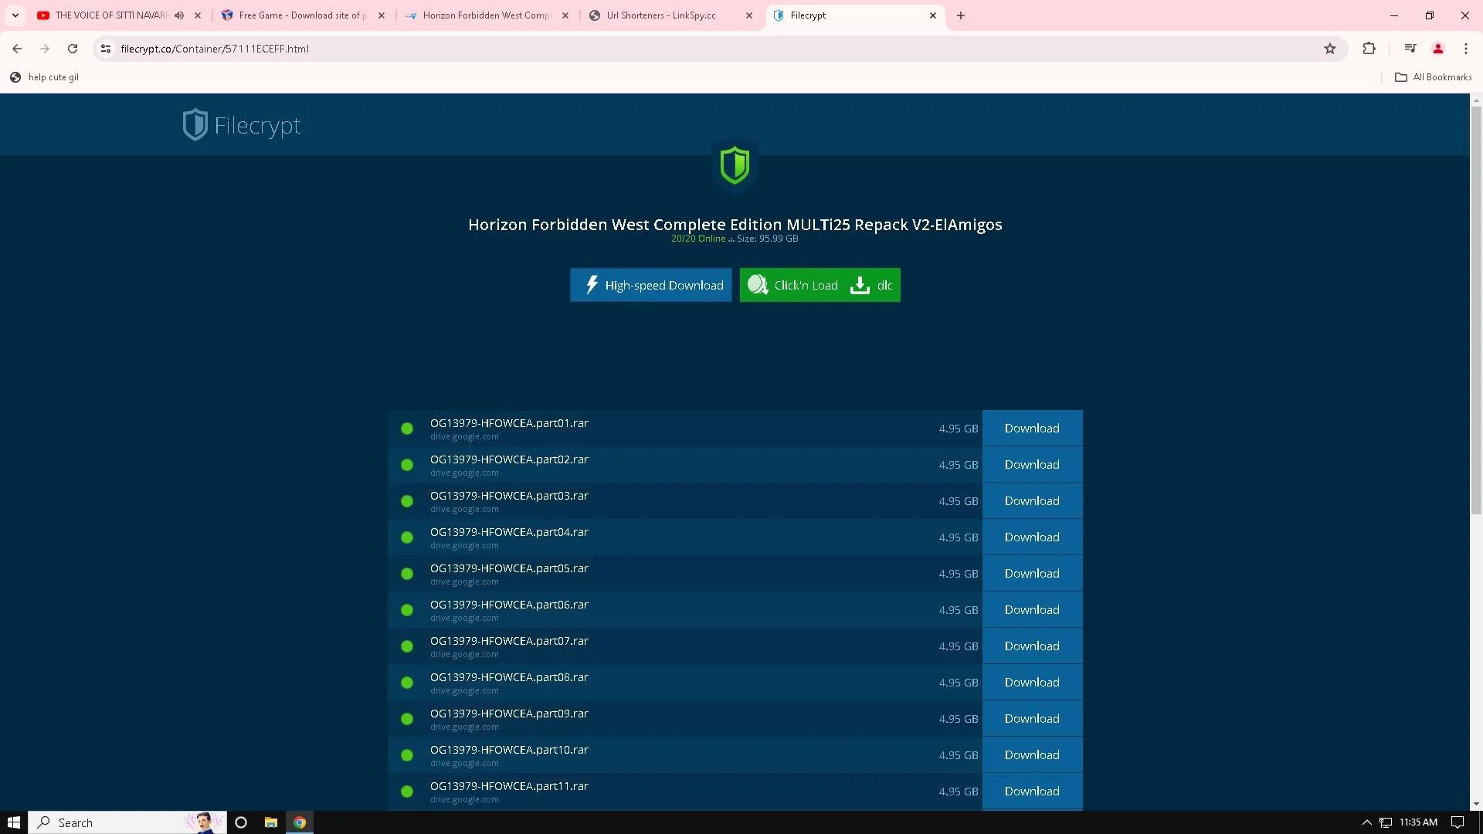1483x834 pixels.
Task: Close the Url Shorteners tab
Action: pyautogui.click(x=749, y=15)
